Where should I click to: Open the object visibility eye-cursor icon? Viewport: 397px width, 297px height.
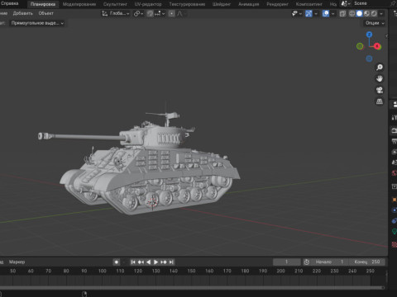point(294,13)
